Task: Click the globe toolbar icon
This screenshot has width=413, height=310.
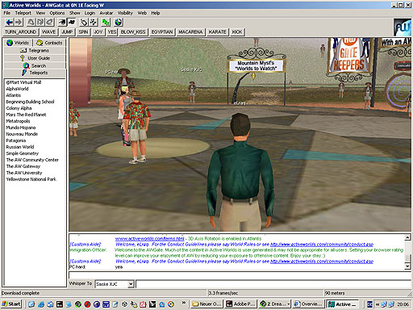Action: (119, 22)
